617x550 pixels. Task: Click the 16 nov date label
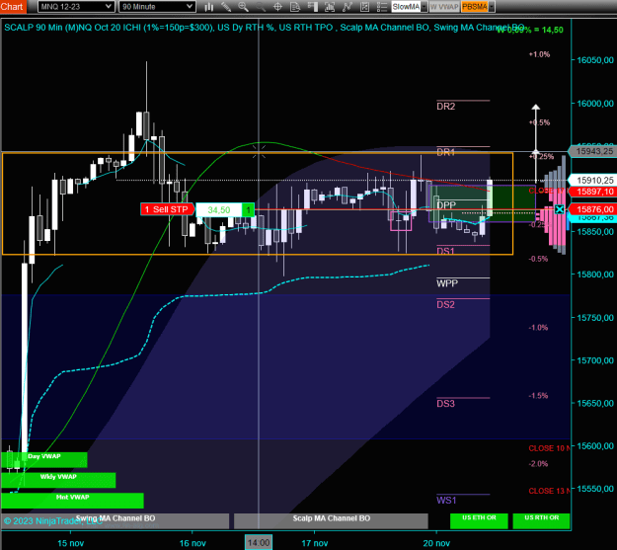tap(193, 543)
